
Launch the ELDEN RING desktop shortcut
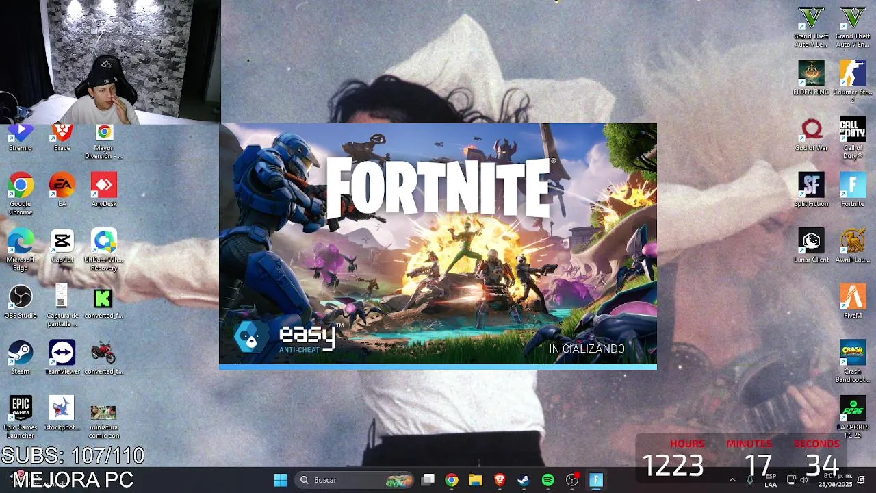coord(811,77)
